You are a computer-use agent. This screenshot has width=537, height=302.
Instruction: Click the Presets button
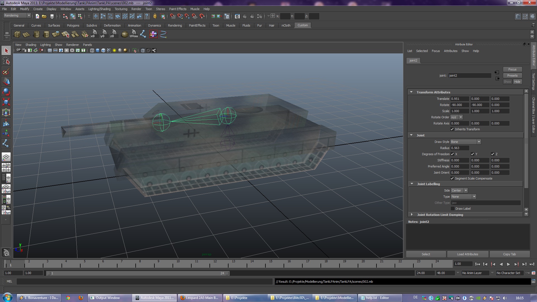pyautogui.click(x=512, y=75)
